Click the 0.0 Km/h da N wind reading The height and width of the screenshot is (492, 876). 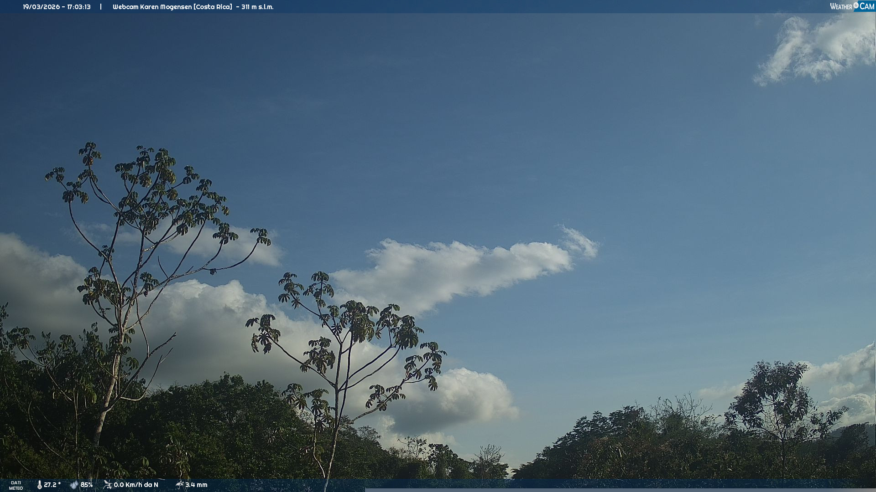tap(136, 485)
